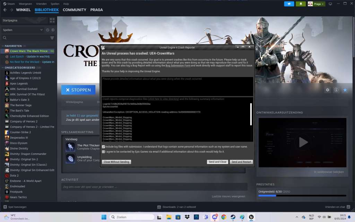Click the Steam back navigation arrow
355x222 pixels.
(x=5, y=10)
